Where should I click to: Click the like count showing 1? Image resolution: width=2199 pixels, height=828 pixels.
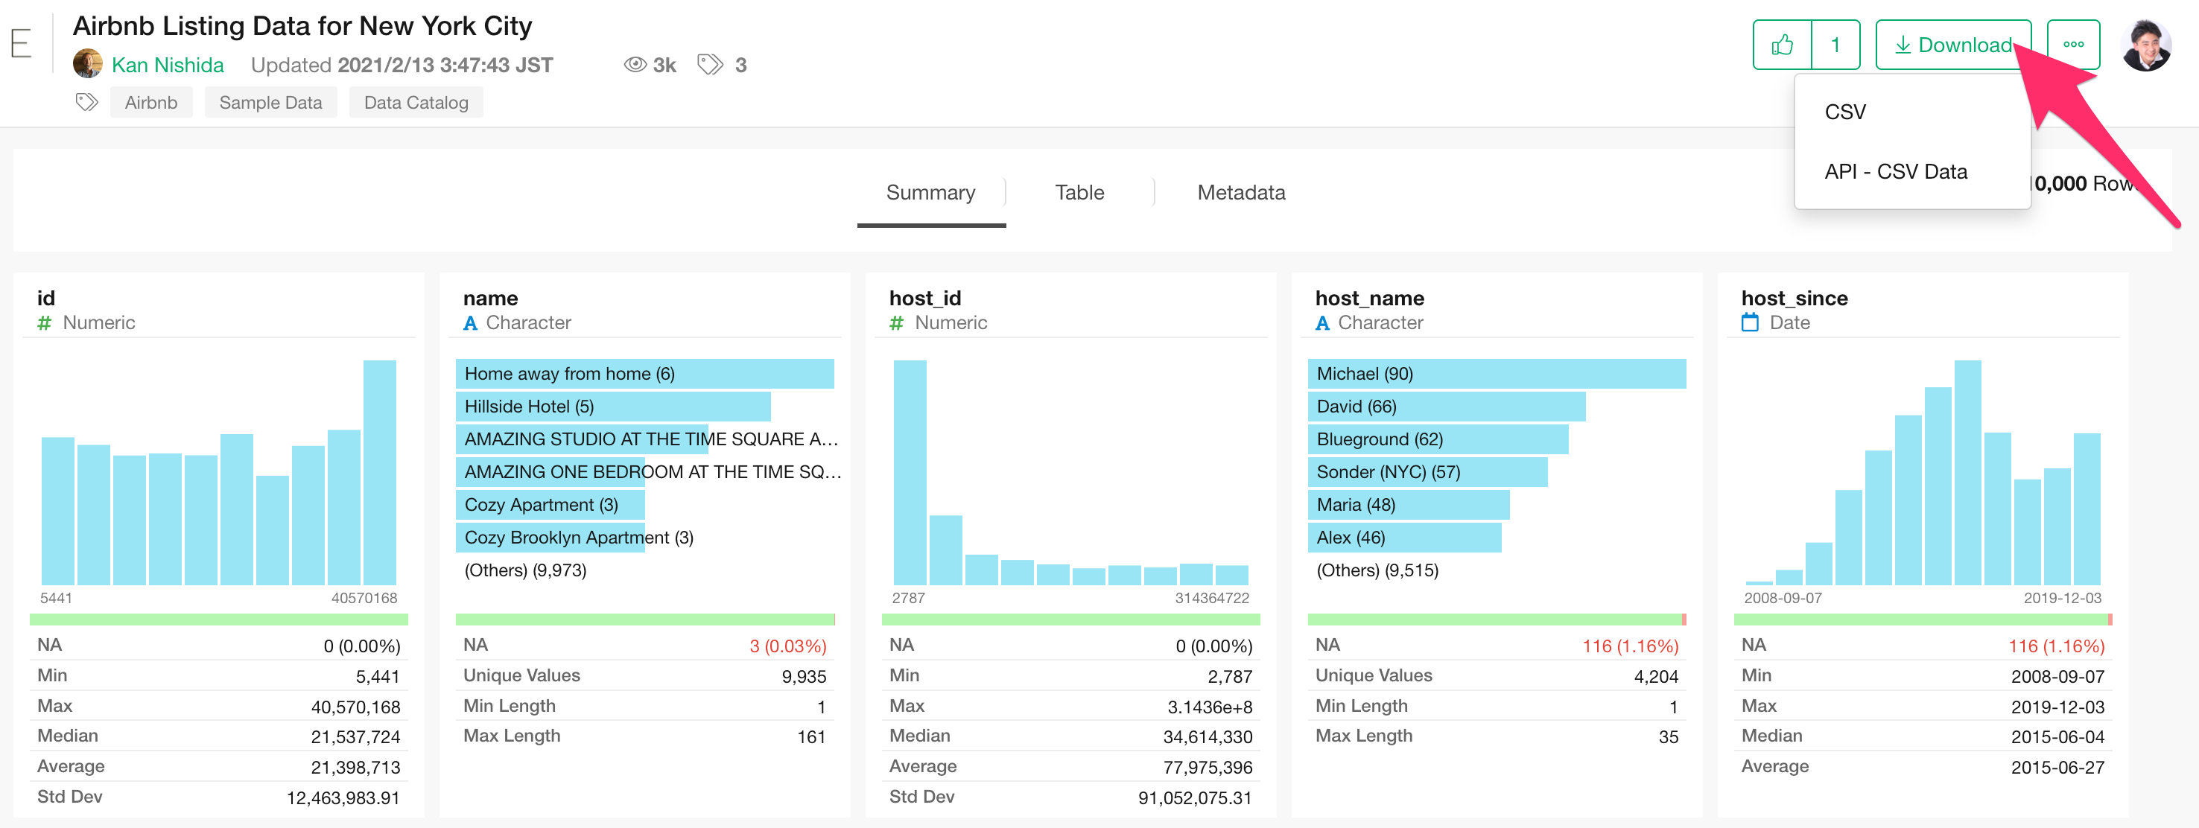1835,45
